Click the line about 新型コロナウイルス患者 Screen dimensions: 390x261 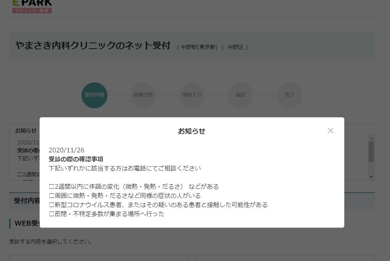pyautogui.click(x=158, y=205)
